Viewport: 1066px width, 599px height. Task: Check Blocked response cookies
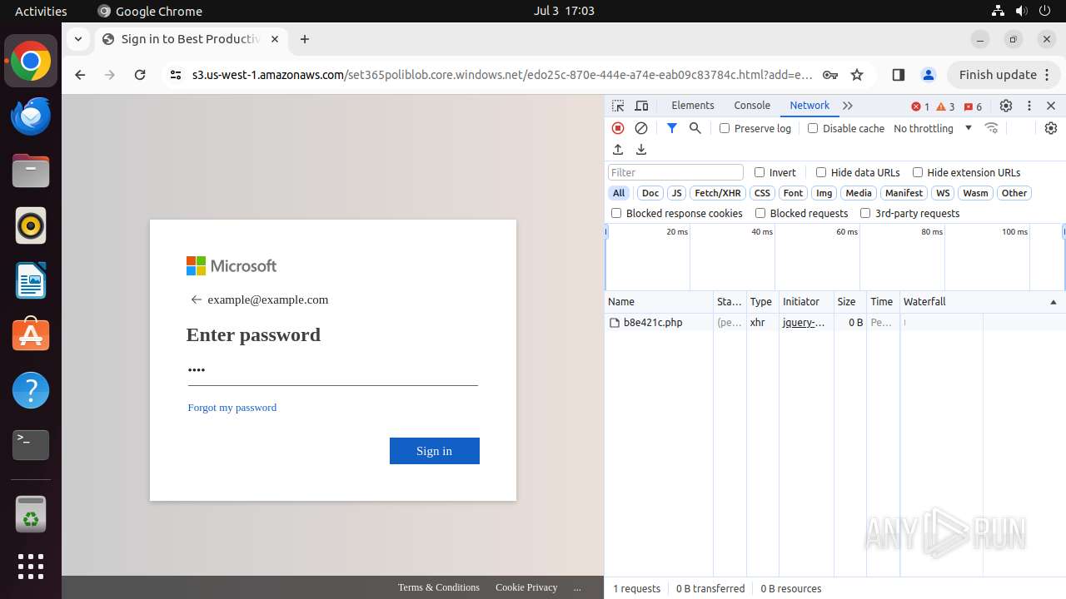pos(616,213)
